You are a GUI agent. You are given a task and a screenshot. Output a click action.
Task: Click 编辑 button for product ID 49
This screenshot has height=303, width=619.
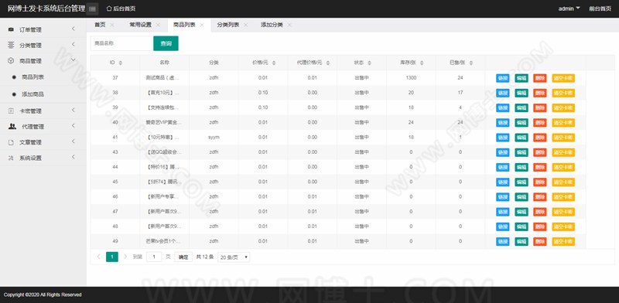522,241
